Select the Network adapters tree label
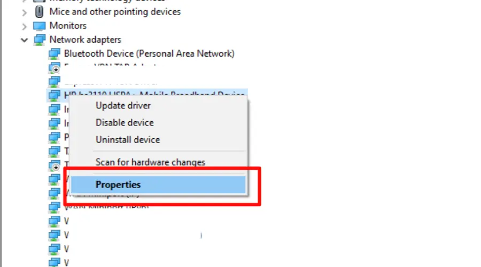The width and height of the screenshot is (481, 267). [x=86, y=40]
